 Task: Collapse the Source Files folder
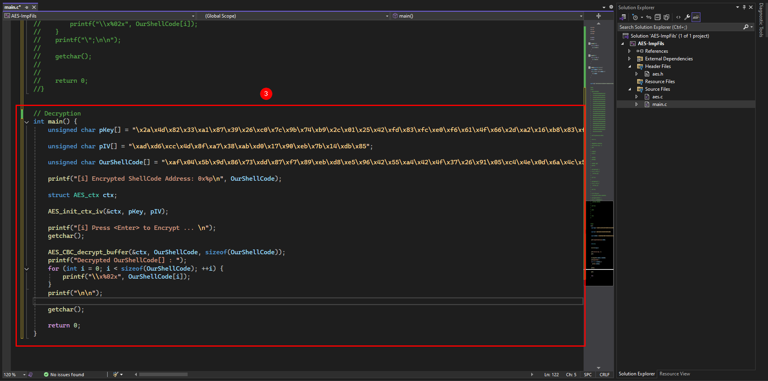point(629,89)
